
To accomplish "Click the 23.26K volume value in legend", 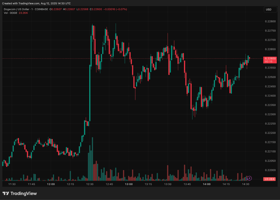I will point(23,13).
